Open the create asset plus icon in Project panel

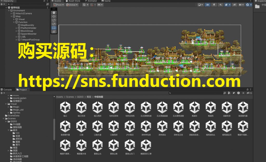tap(2, 93)
